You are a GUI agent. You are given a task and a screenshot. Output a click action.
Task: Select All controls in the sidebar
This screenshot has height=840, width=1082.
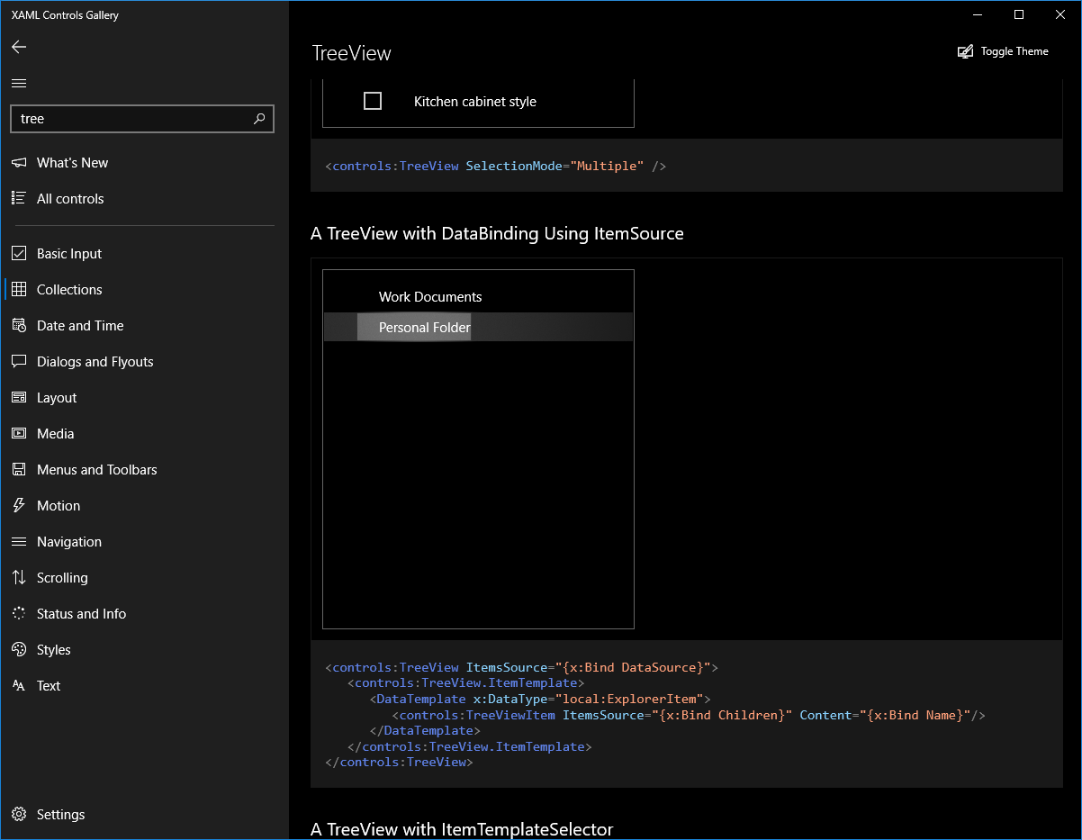coord(69,198)
